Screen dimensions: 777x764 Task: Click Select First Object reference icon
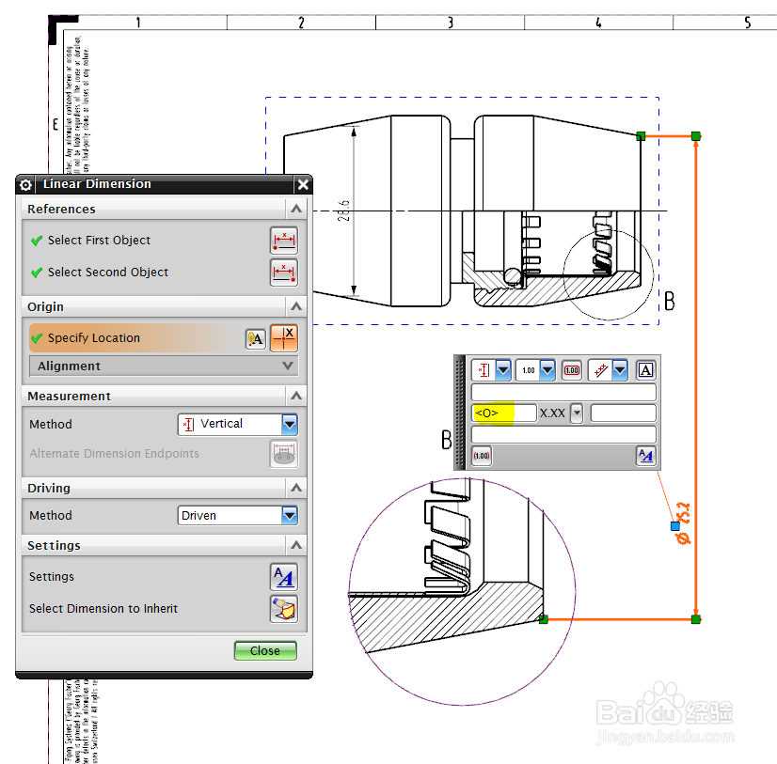click(x=284, y=241)
